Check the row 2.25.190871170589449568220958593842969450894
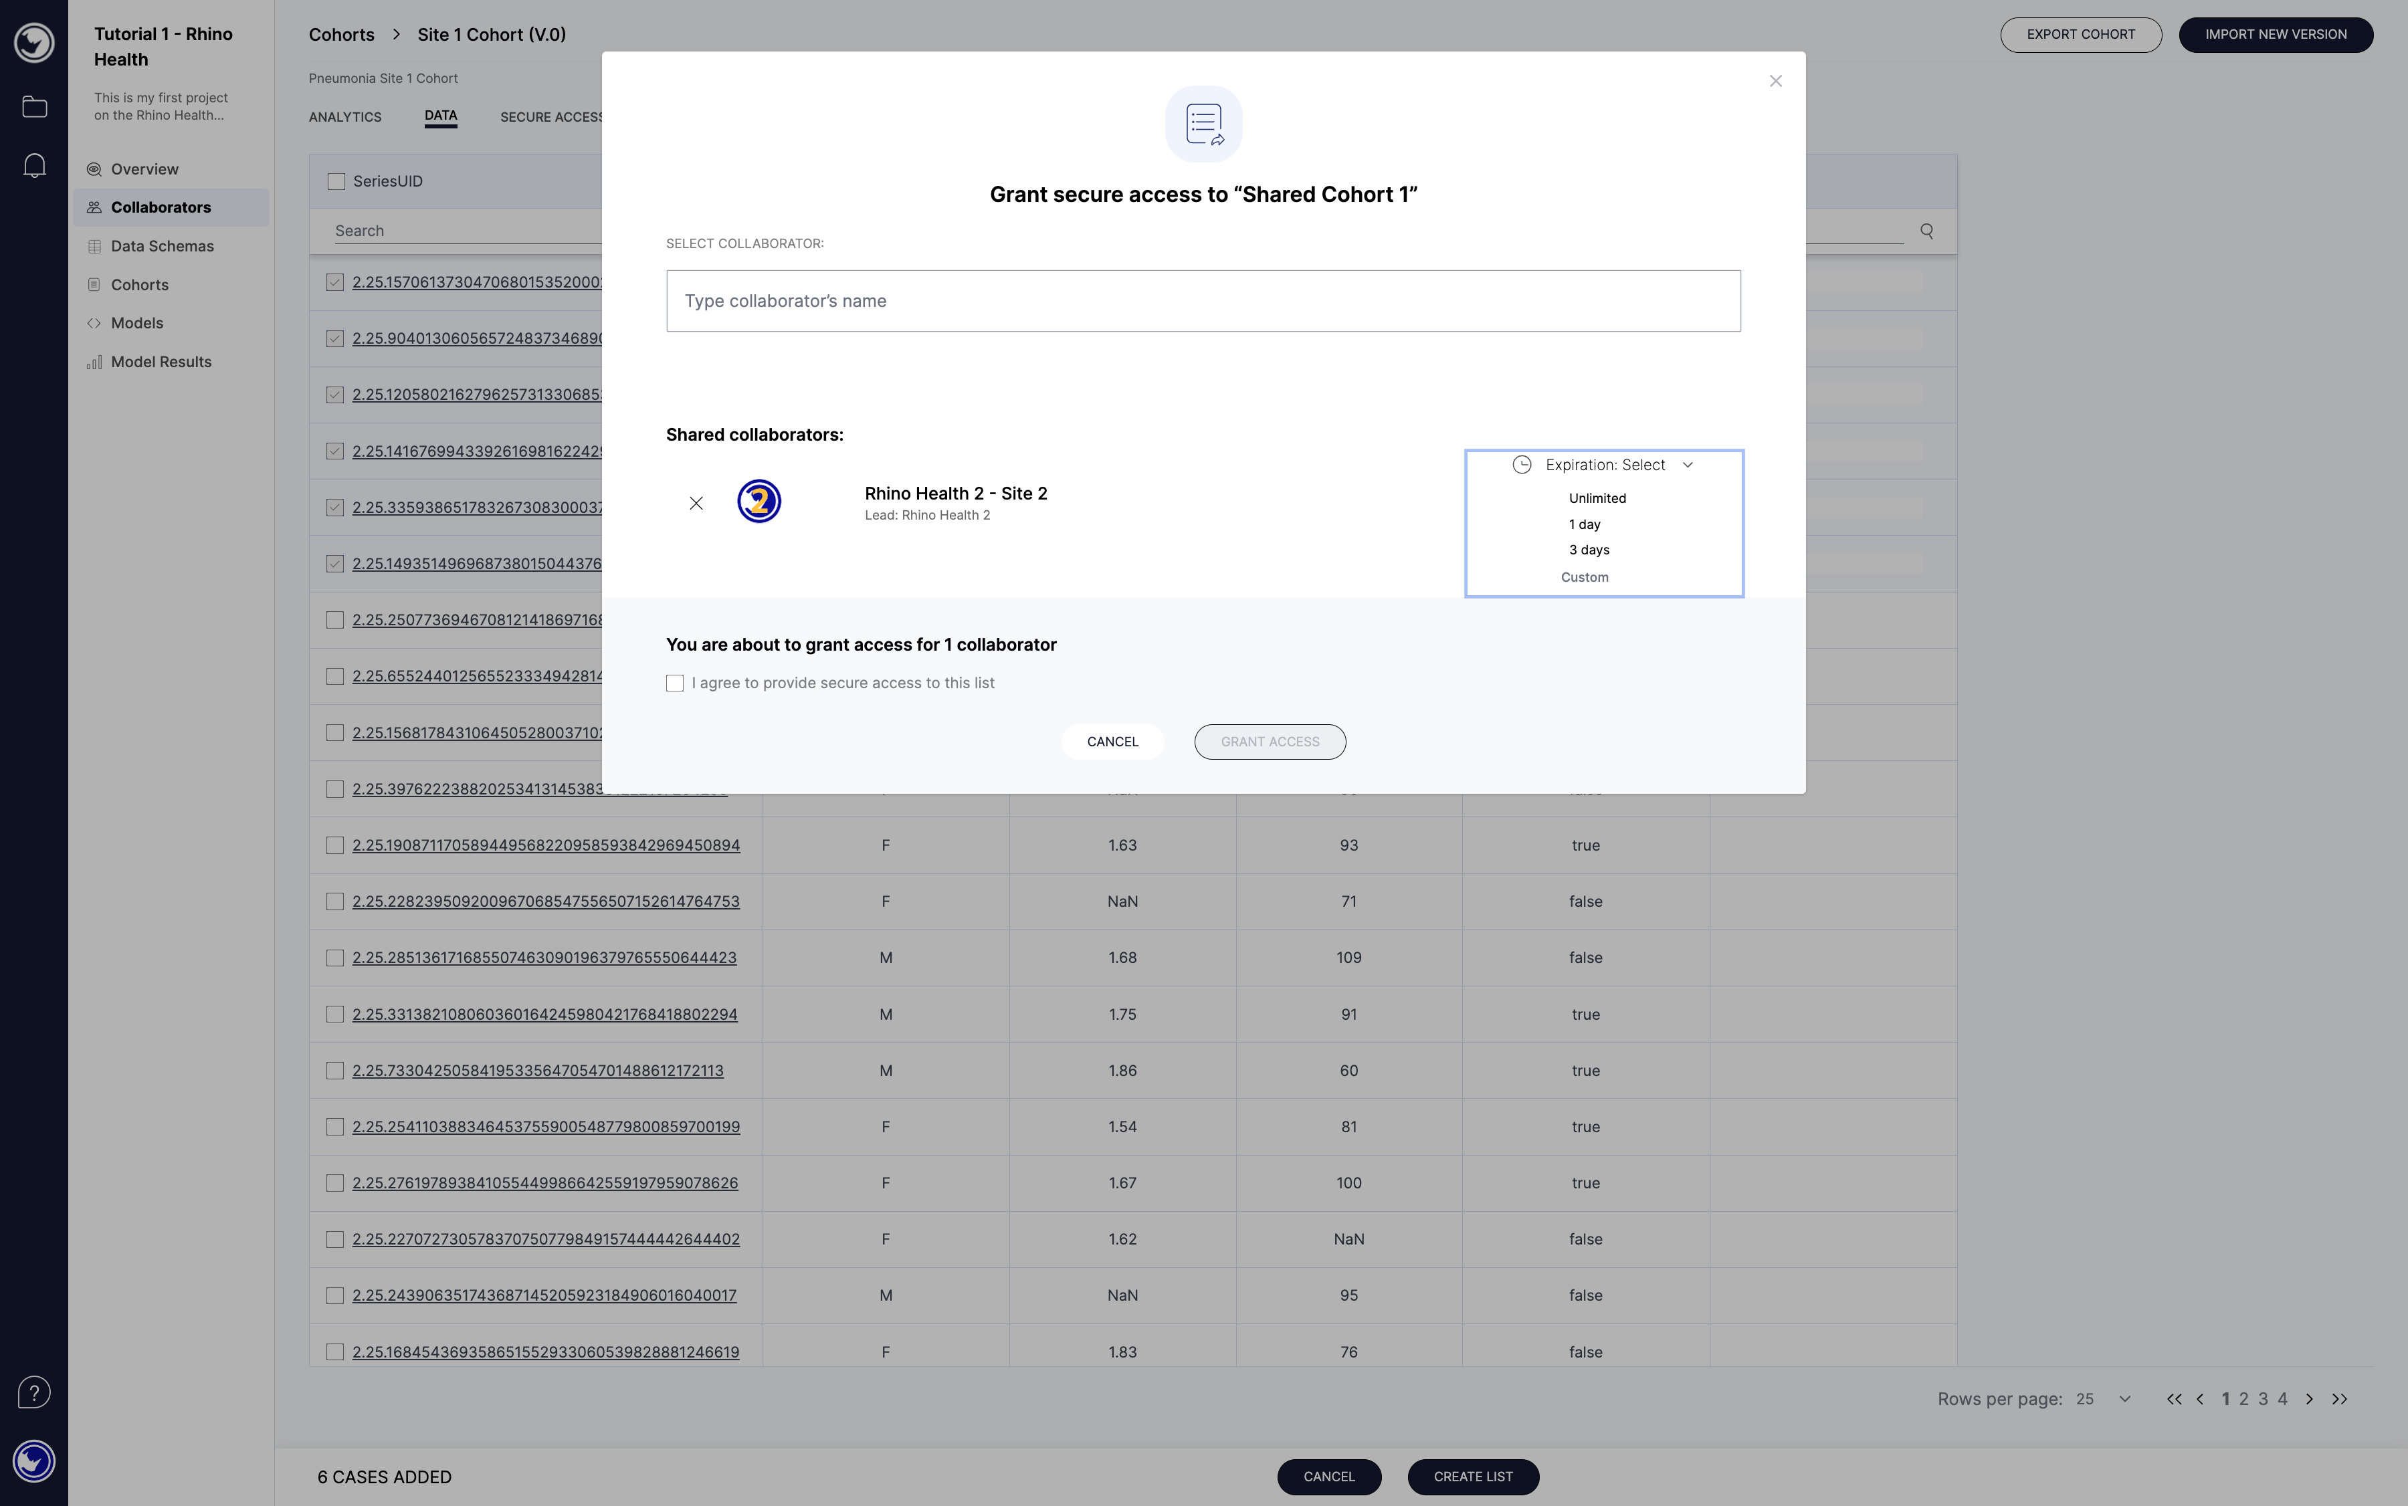Viewport: 2408px width, 1506px height. (334, 845)
